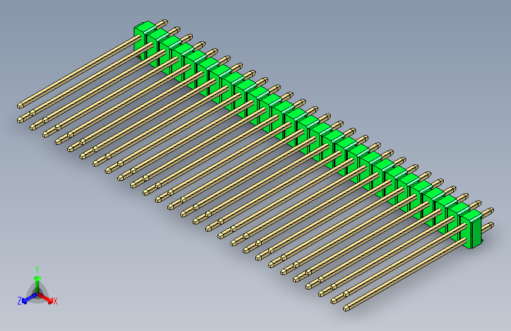The height and width of the screenshot is (331, 511).
Task: Click the blue Z axis arrow of triad
Action: pyautogui.click(x=29, y=299)
